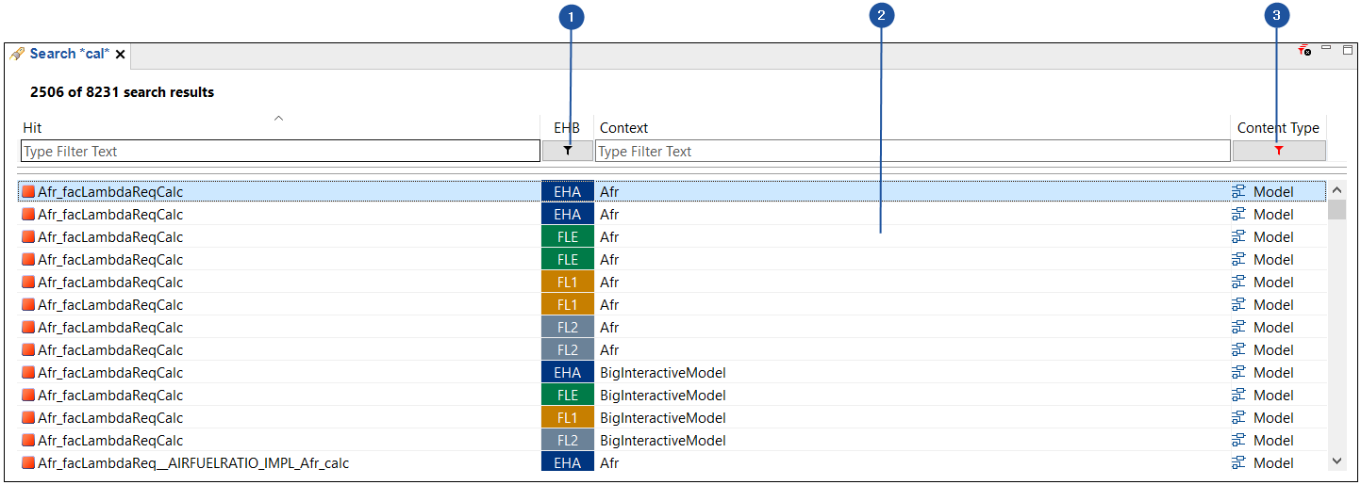
Task: Click the Hit filter text field
Action: pyautogui.click(x=280, y=151)
